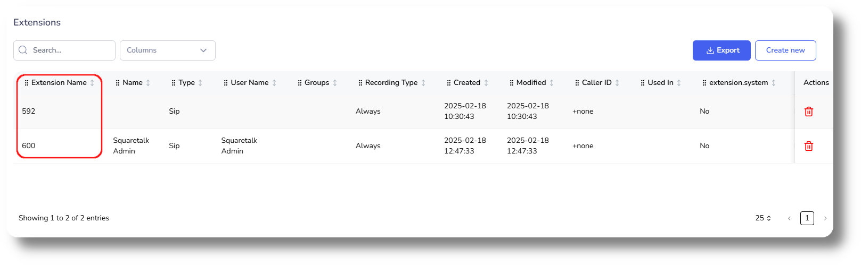Select page 1 in pagination

pos(807,218)
